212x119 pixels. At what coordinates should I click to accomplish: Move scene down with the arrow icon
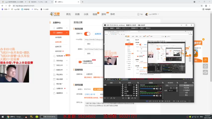[x=114, y=98]
